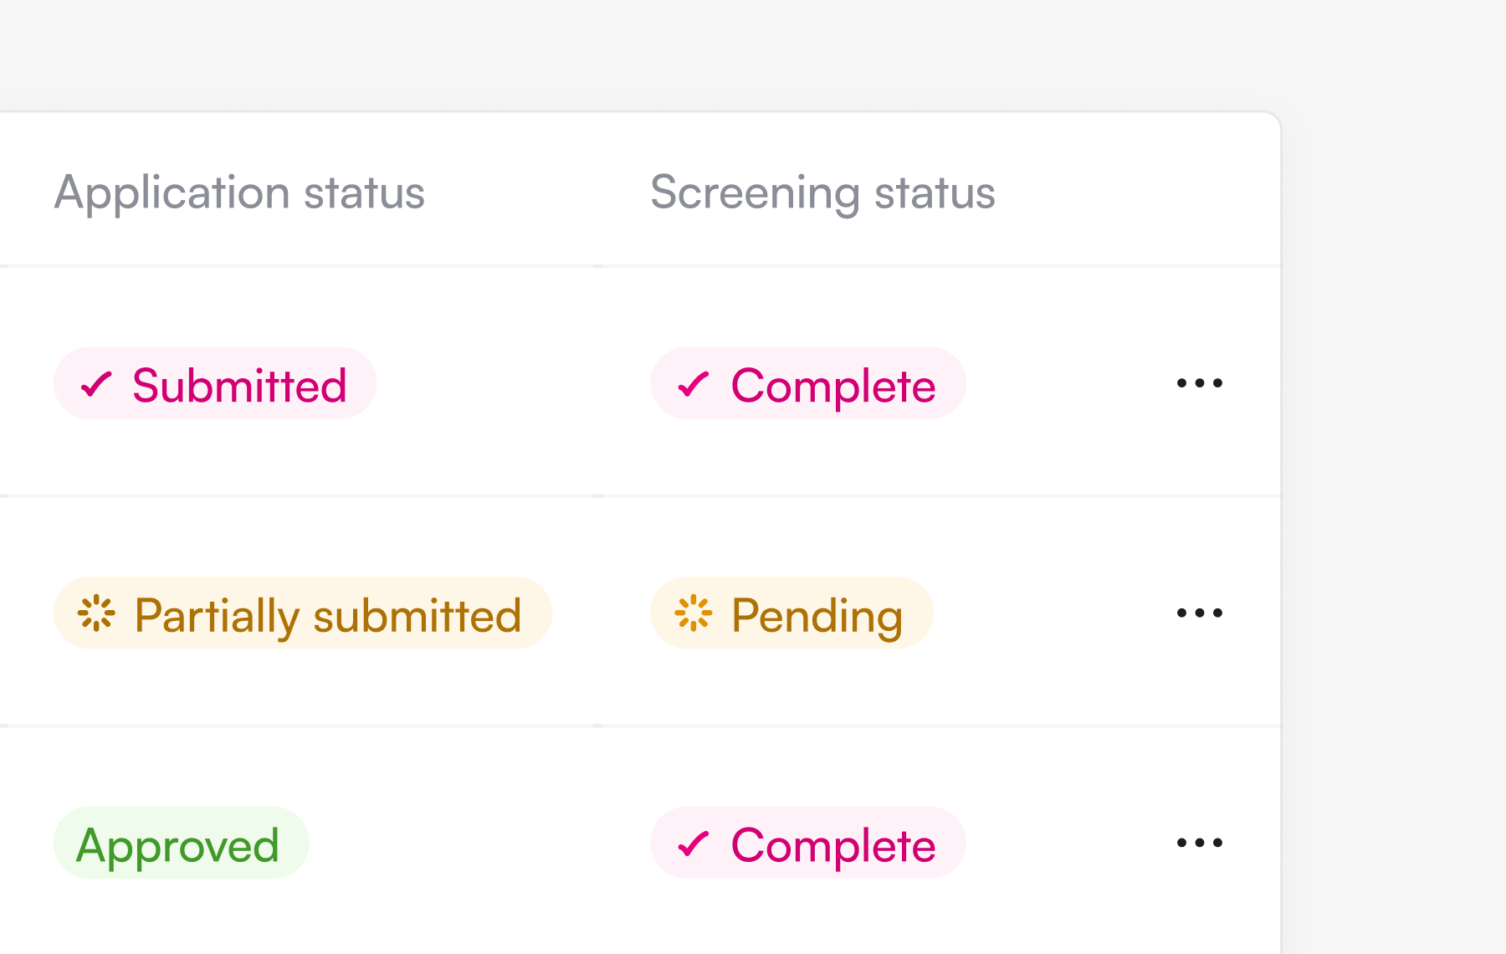Select the Submitted status badge text
This screenshot has height=954, width=1506.
point(239,386)
